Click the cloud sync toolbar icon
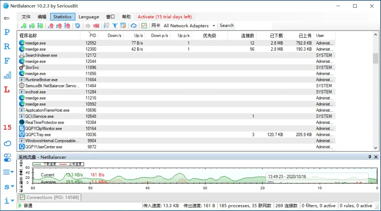381x211 pixels. point(134,26)
